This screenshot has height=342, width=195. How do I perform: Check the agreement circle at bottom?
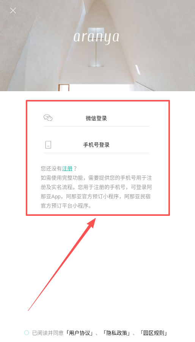(x=27, y=332)
